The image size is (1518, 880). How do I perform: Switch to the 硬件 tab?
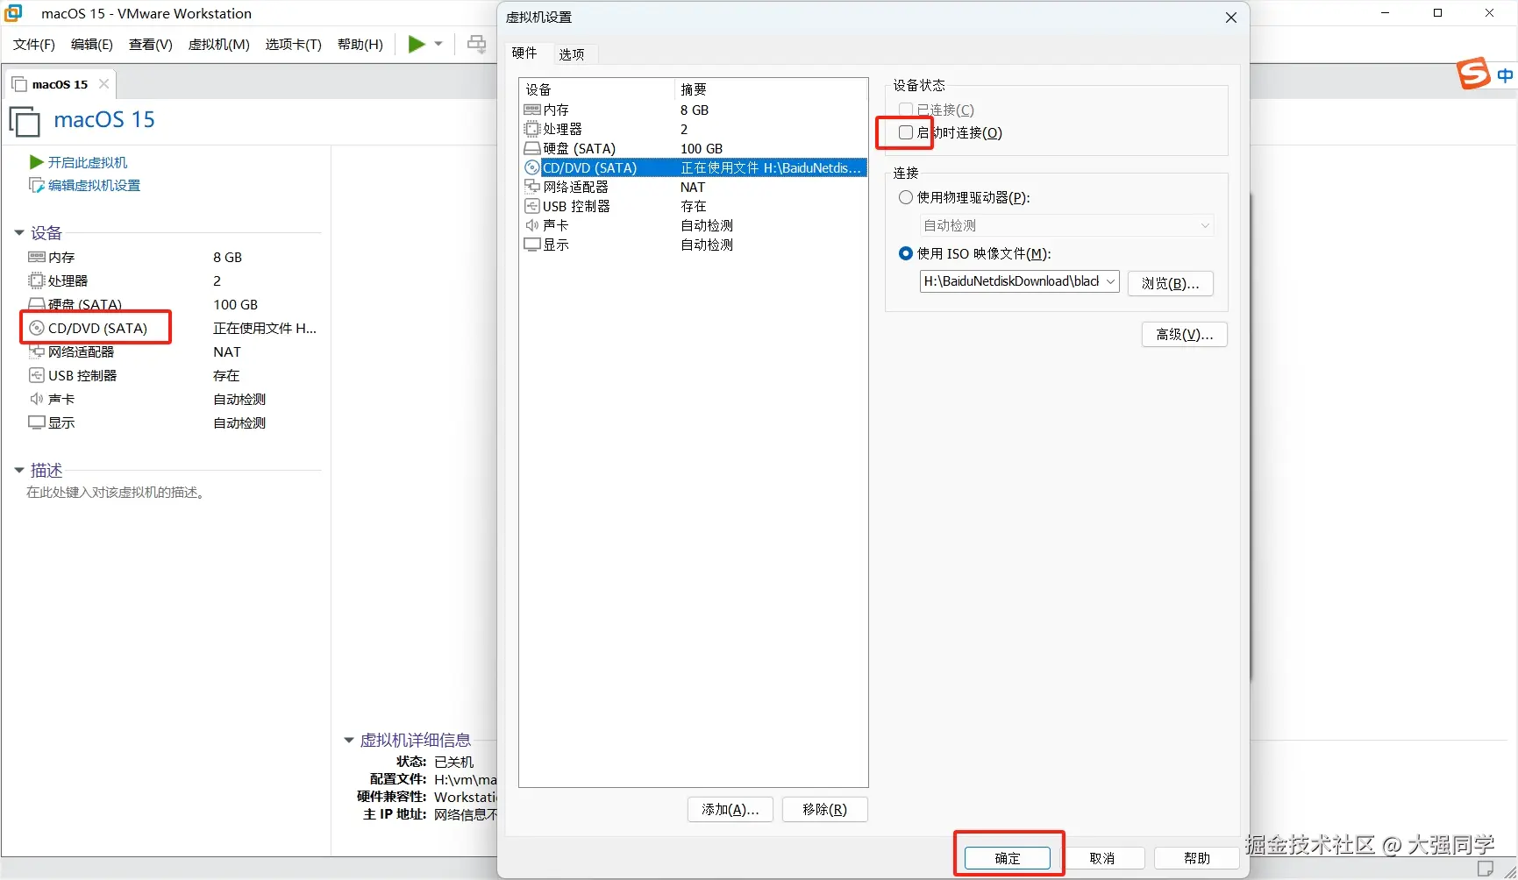524,53
